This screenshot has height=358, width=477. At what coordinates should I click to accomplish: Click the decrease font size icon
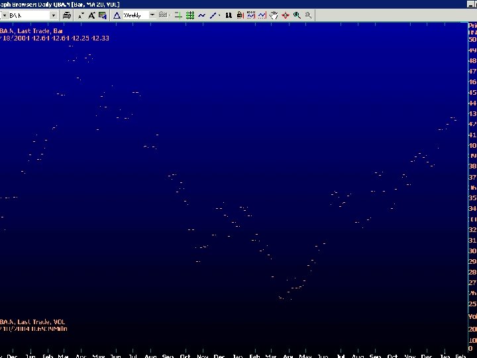coord(81,15)
